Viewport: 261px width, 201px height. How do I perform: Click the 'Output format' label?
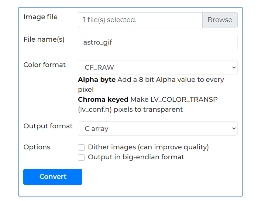[x=48, y=126]
